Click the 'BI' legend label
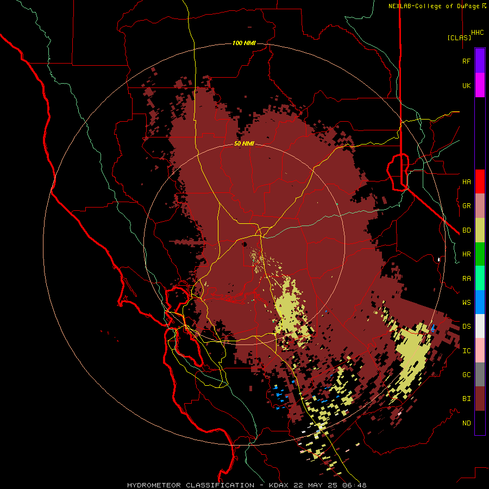This screenshot has height=489, width=489. [466, 399]
